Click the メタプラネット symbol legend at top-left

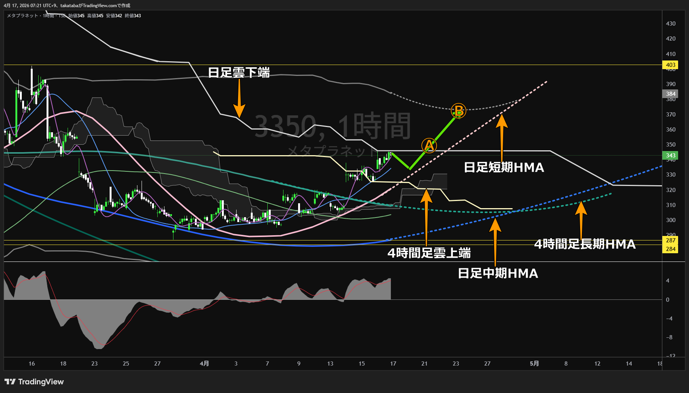tap(23, 16)
